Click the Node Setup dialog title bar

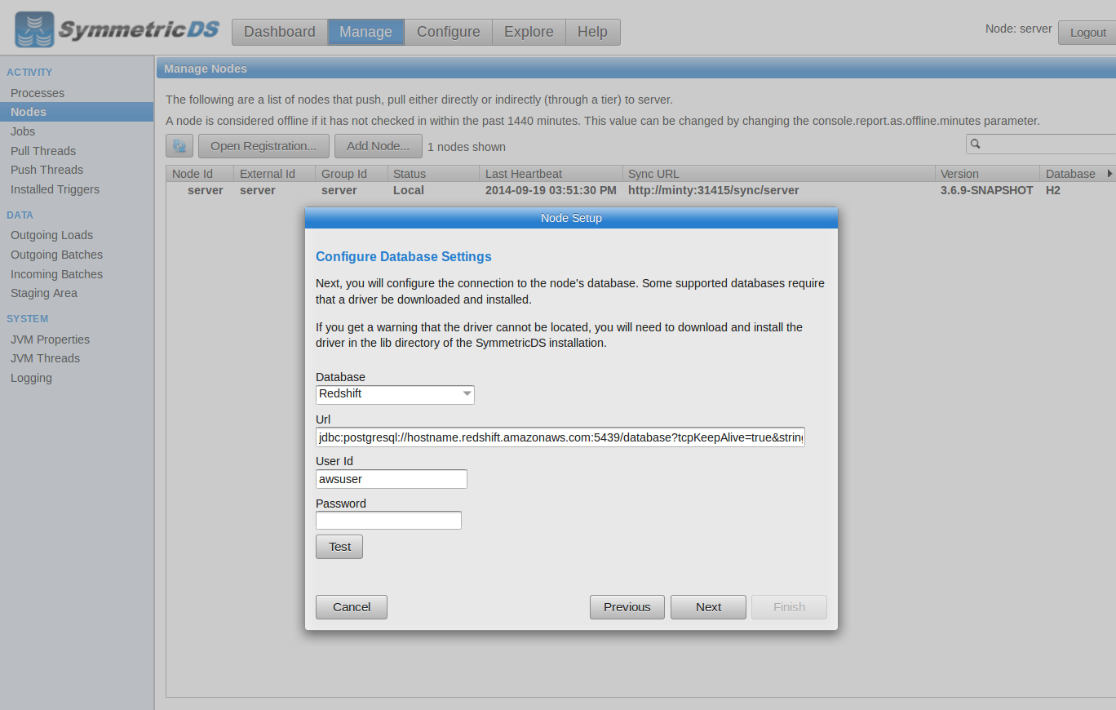point(571,218)
